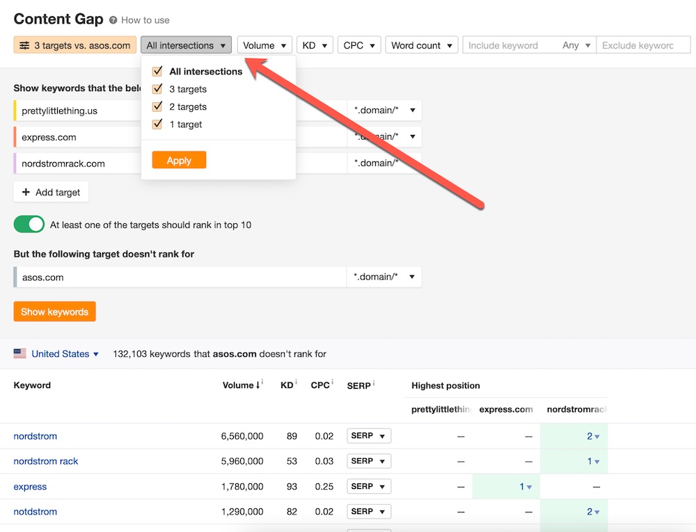Viewport: 696px width, 532px height.
Task: Toggle the 1 target checkbox
Action: tap(157, 124)
